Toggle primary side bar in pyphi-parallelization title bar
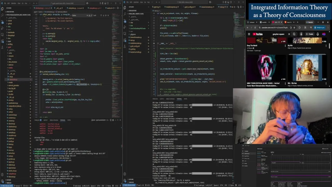 click(x=103, y=3)
